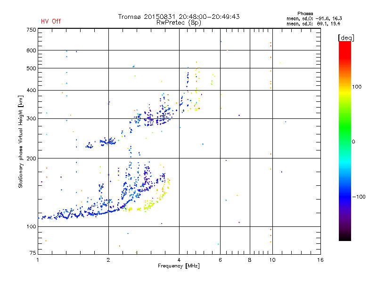Pick the green region of the phase colorbar
The image size is (377, 283).
(x=345, y=127)
